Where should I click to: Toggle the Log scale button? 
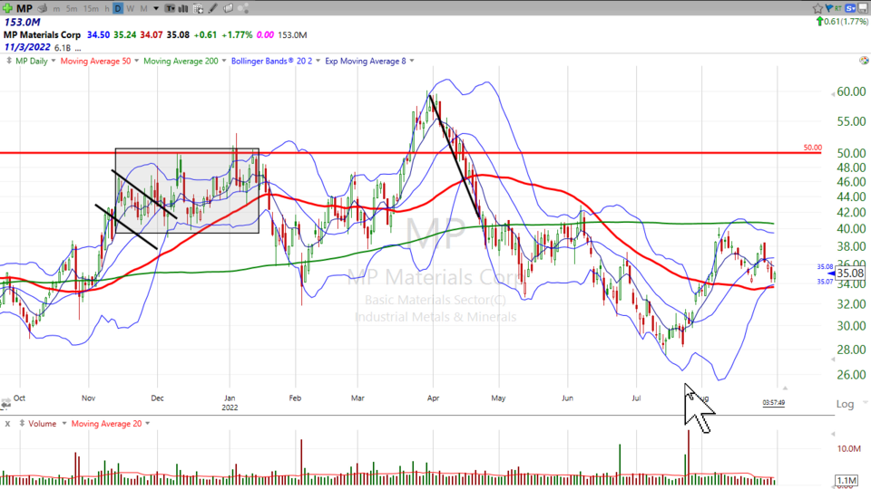coord(845,404)
